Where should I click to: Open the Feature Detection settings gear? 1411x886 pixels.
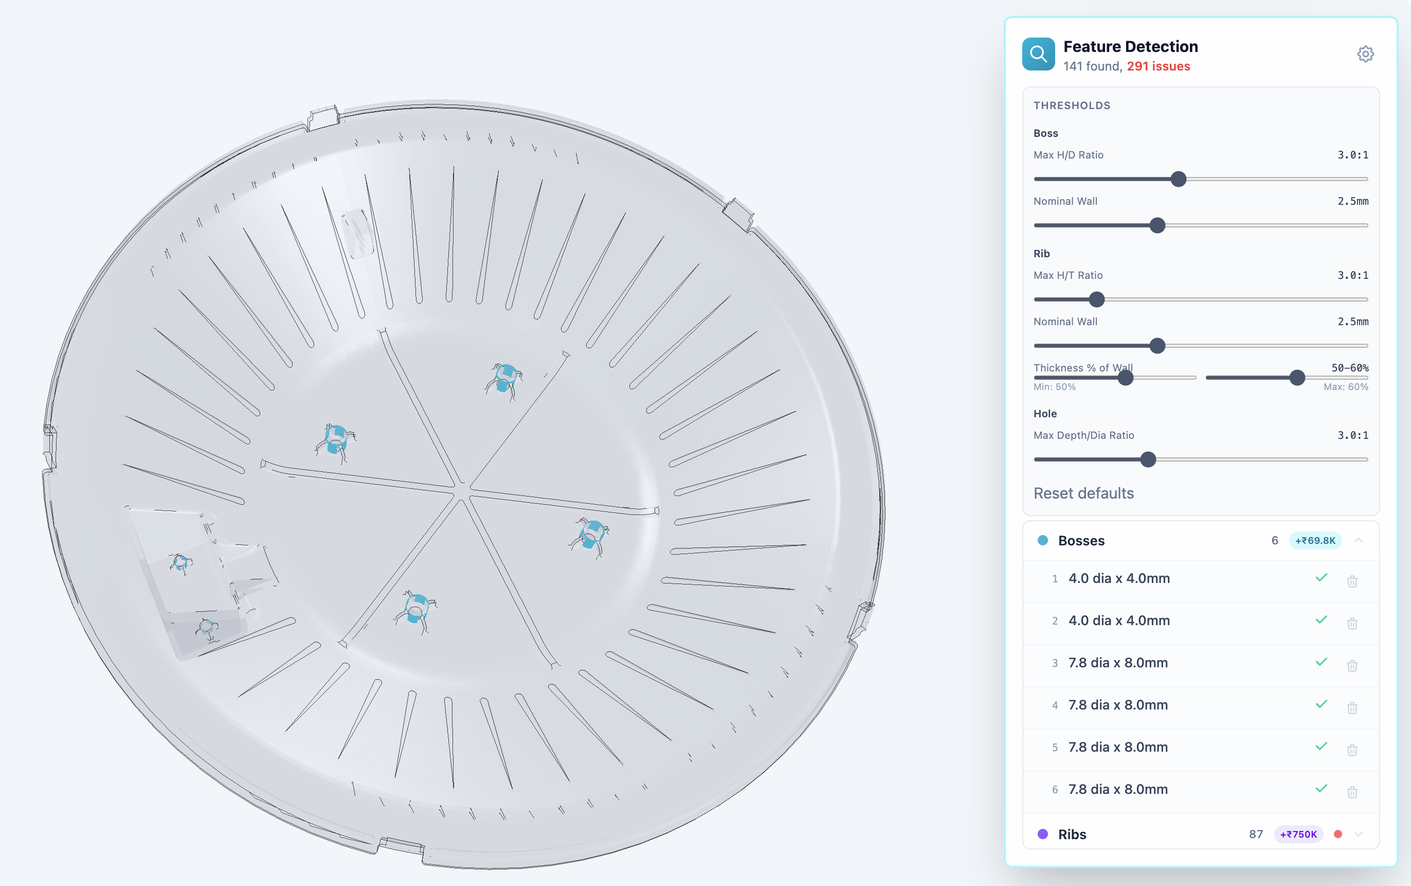(1365, 55)
